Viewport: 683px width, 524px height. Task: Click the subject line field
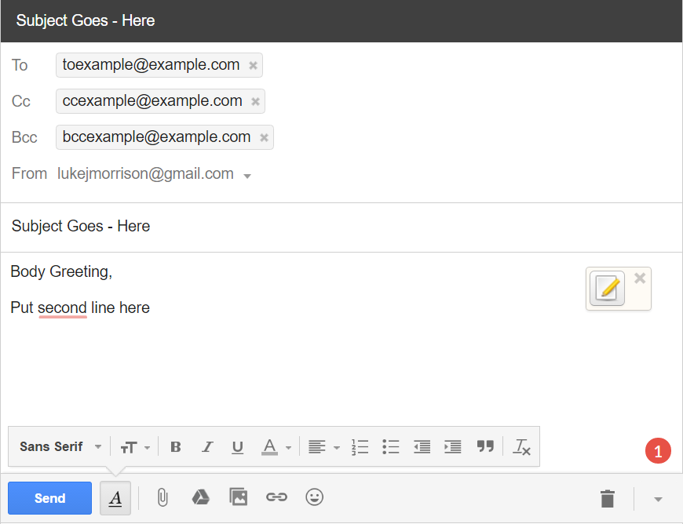click(236, 226)
